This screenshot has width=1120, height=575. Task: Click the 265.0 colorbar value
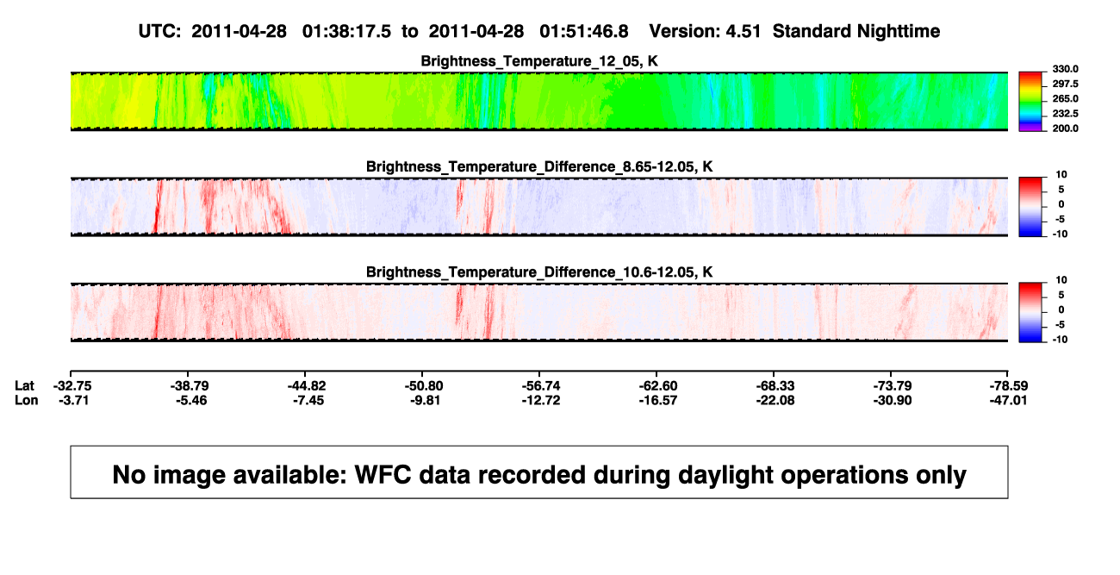[1065, 98]
